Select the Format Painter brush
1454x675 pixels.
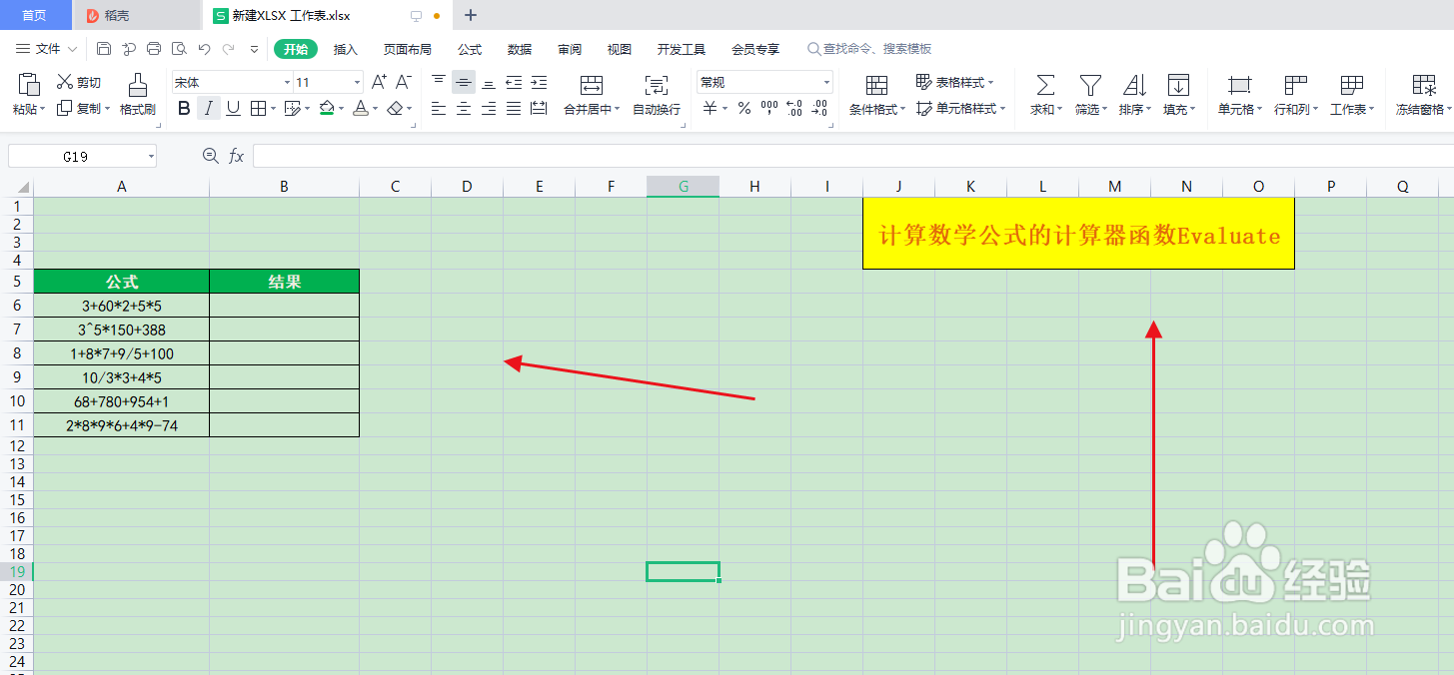(138, 85)
